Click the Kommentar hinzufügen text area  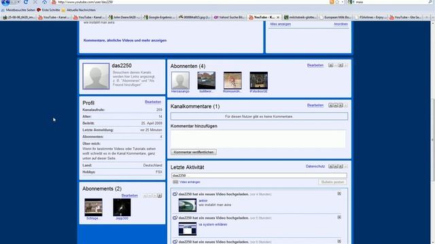point(258,138)
